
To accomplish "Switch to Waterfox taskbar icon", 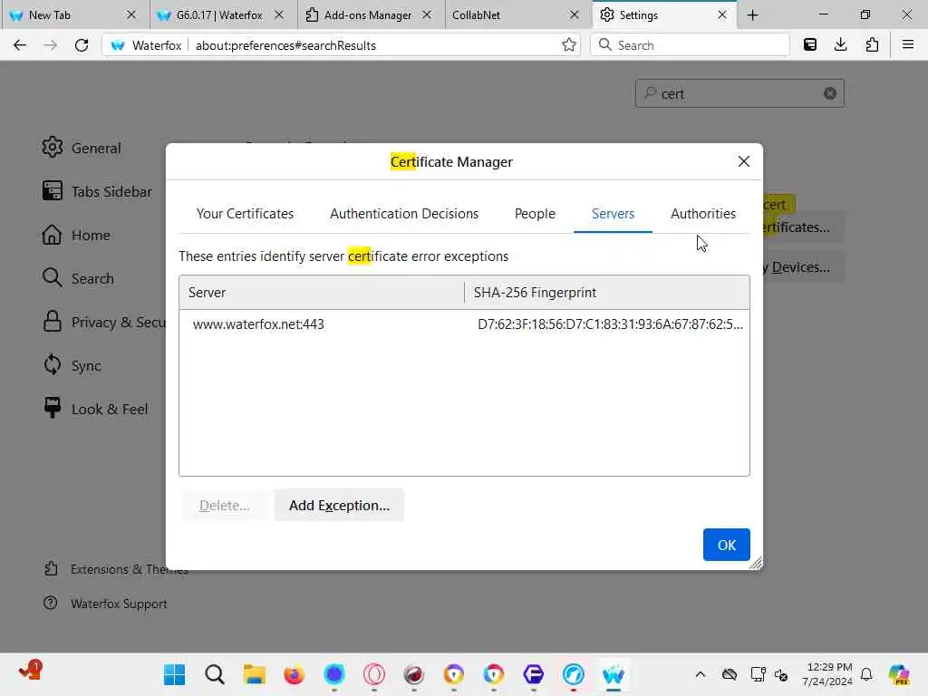I will (x=614, y=674).
